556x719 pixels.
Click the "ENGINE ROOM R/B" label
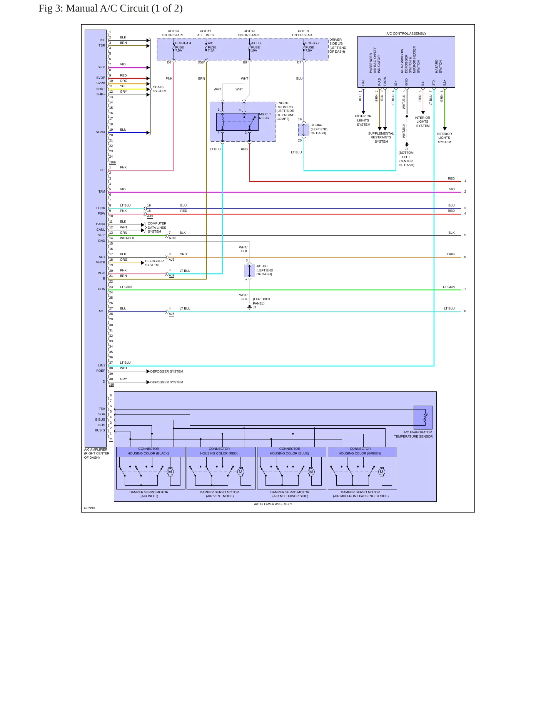pos(285,105)
